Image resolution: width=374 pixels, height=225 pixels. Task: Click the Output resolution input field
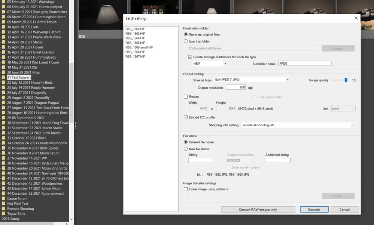click(x=237, y=87)
